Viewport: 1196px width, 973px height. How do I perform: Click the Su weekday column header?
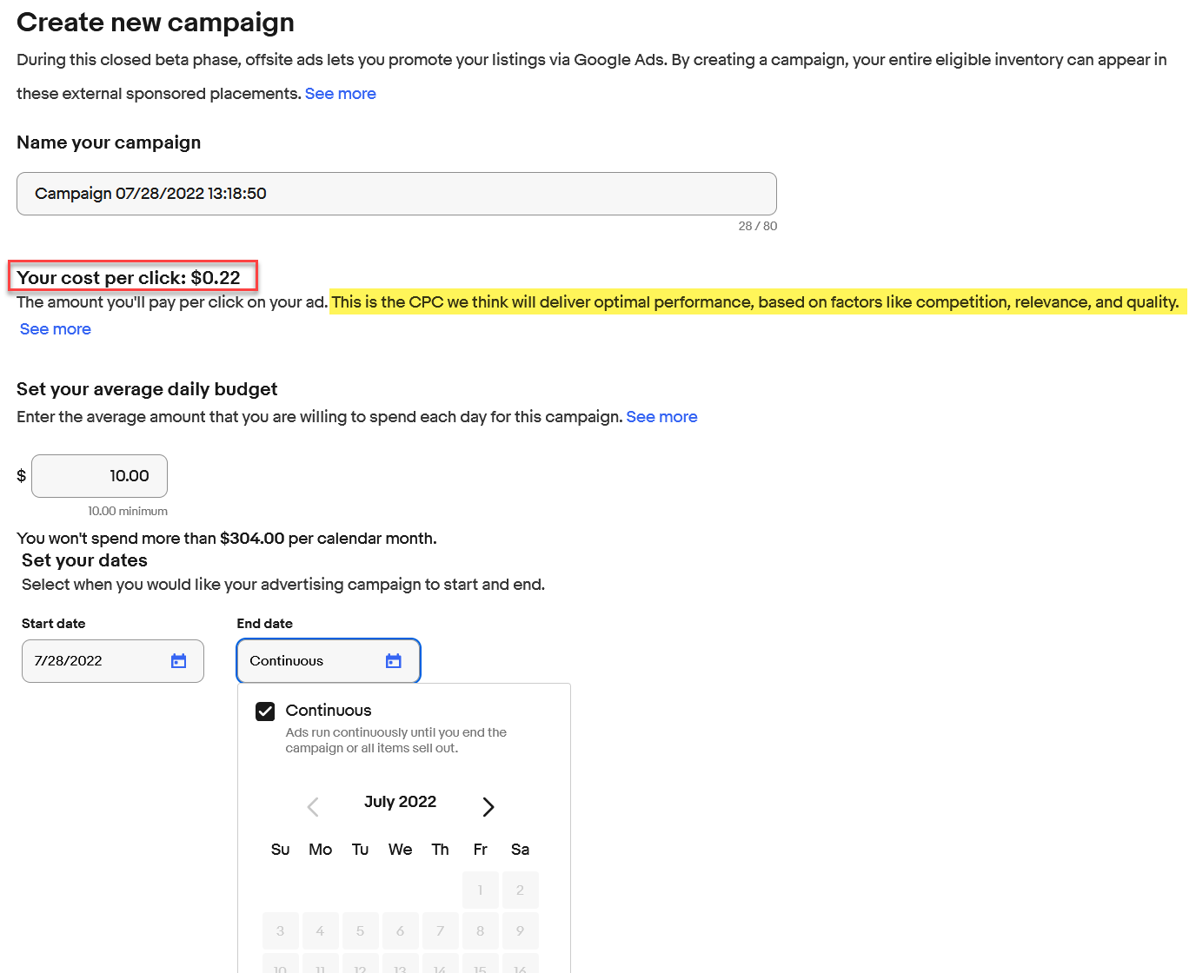281,850
